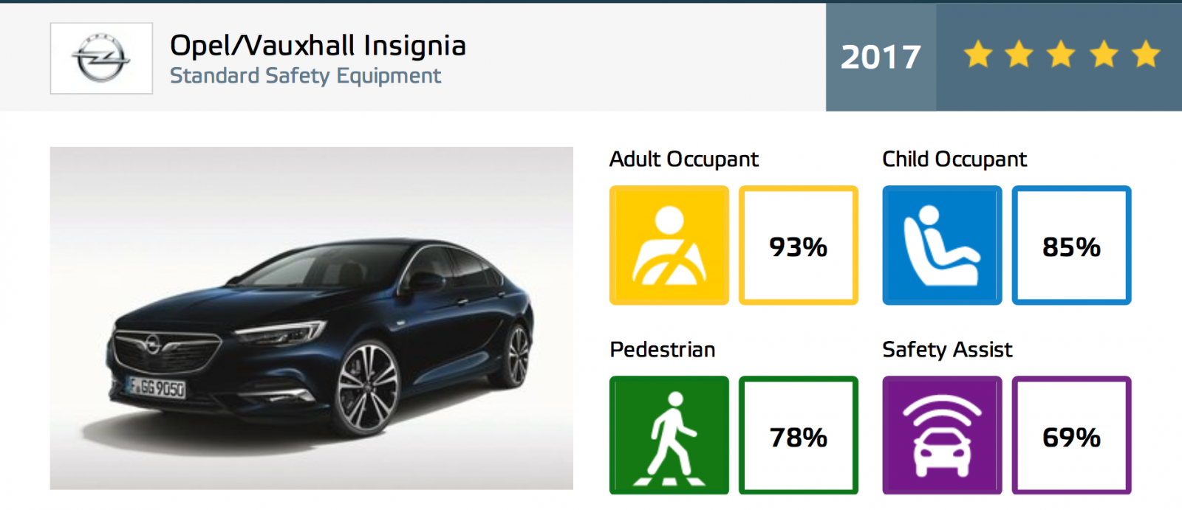Viewport: 1182px width, 510px height.
Task: Click the Standard Safety Equipment subtitle
Action: pos(305,76)
